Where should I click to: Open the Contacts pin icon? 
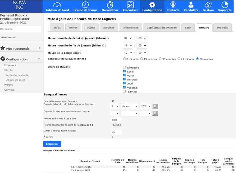tap(173, 5)
